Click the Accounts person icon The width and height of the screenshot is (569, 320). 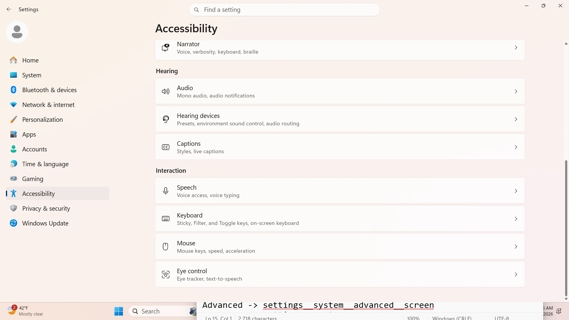pos(13,149)
